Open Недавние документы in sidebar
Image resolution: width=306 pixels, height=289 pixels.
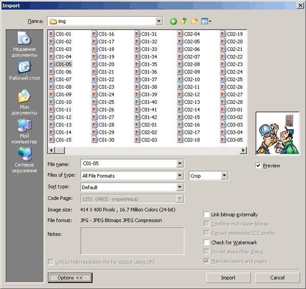coord(24,45)
